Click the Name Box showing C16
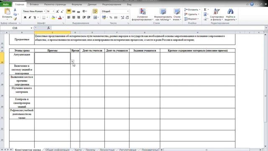Viewport: 268px width, 151px height. click(15, 28)
